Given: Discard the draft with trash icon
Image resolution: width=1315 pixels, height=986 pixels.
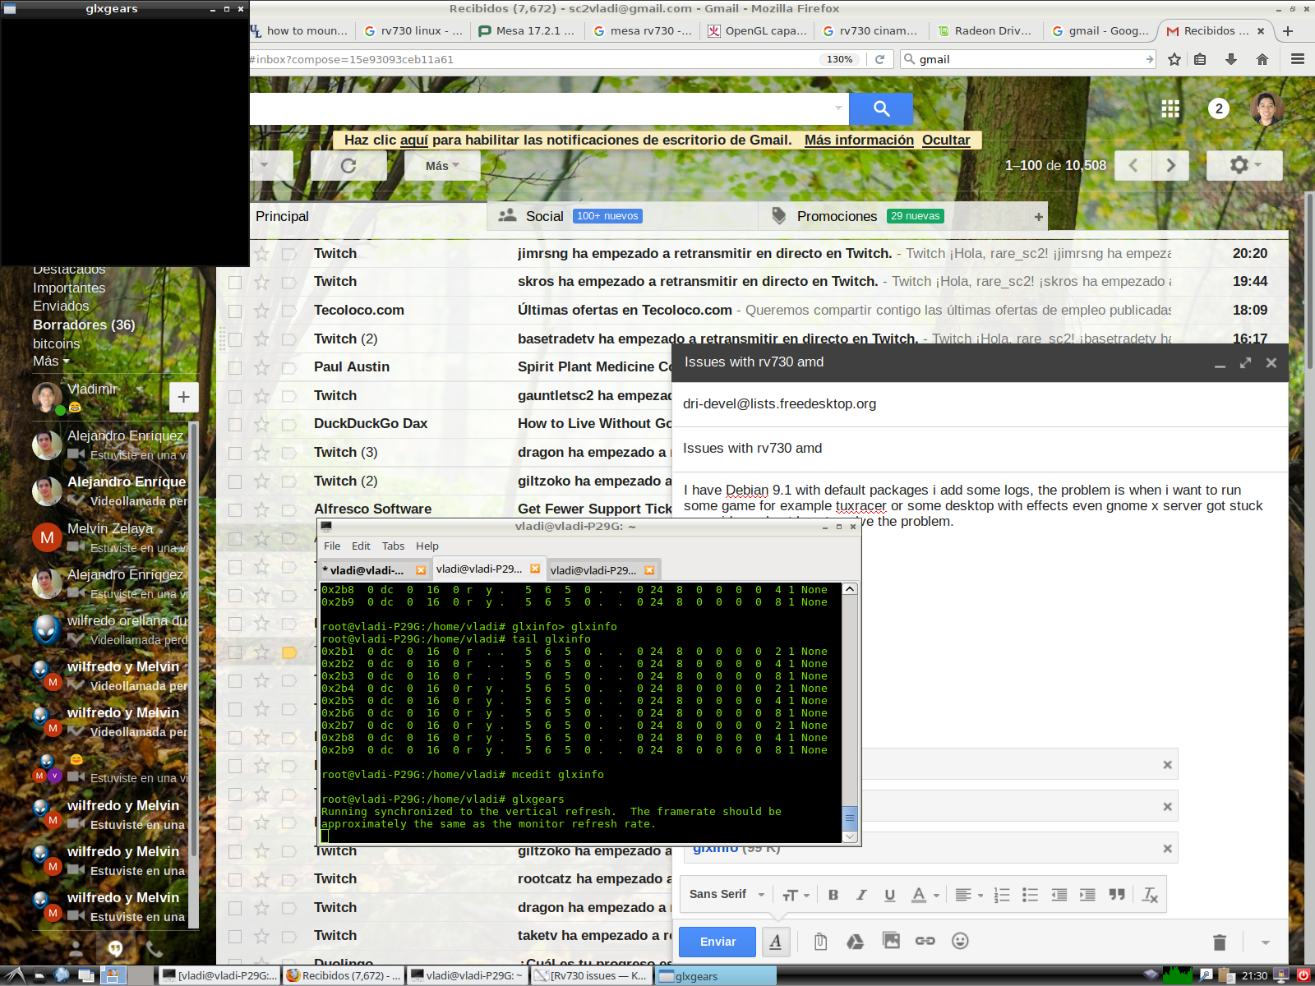Looking at the screenshot, I should point(1220,942).
